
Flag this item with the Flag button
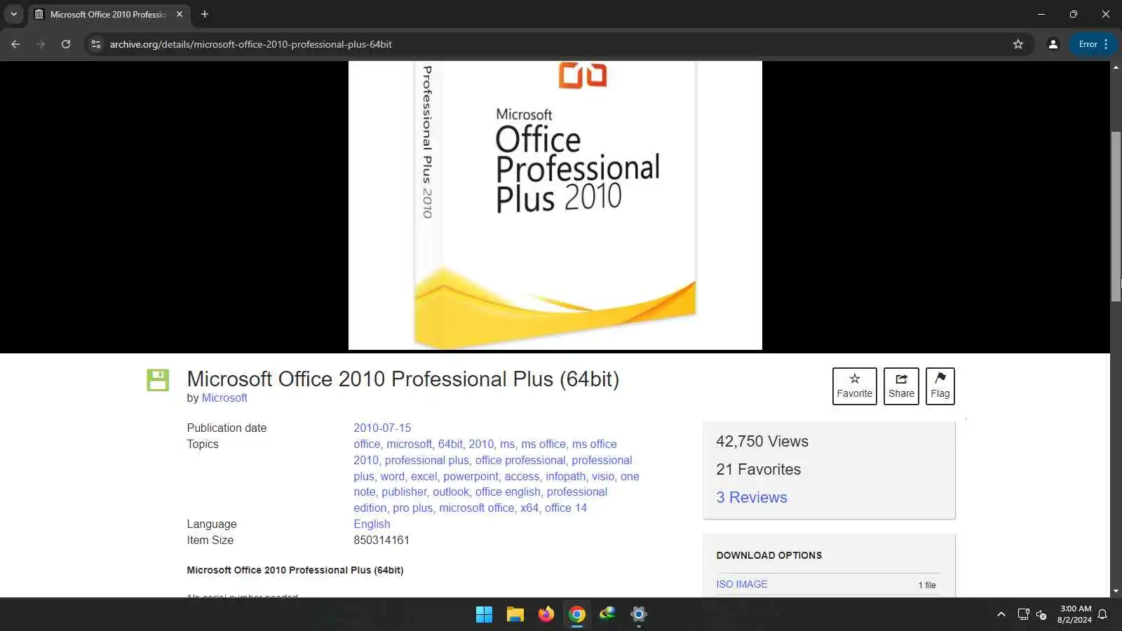point(940,386)
